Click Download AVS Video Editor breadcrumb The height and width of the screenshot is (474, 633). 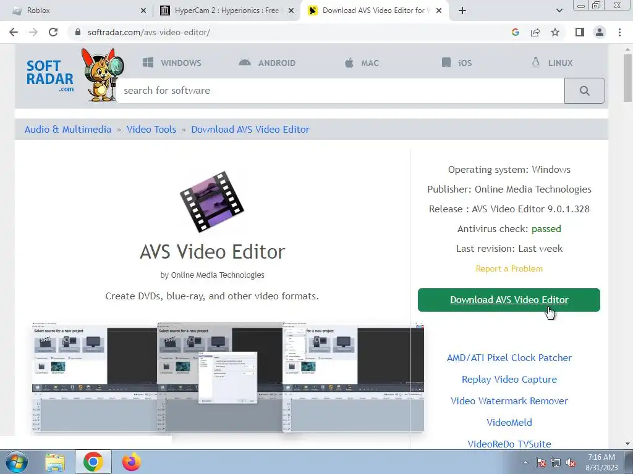[250, 130]
